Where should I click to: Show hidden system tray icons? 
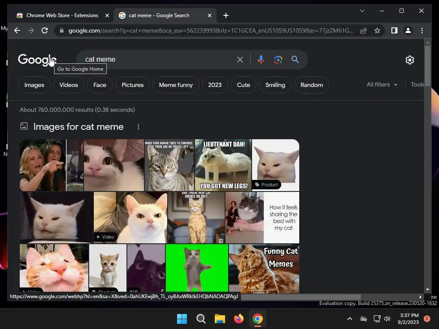(x=350, y=319)
